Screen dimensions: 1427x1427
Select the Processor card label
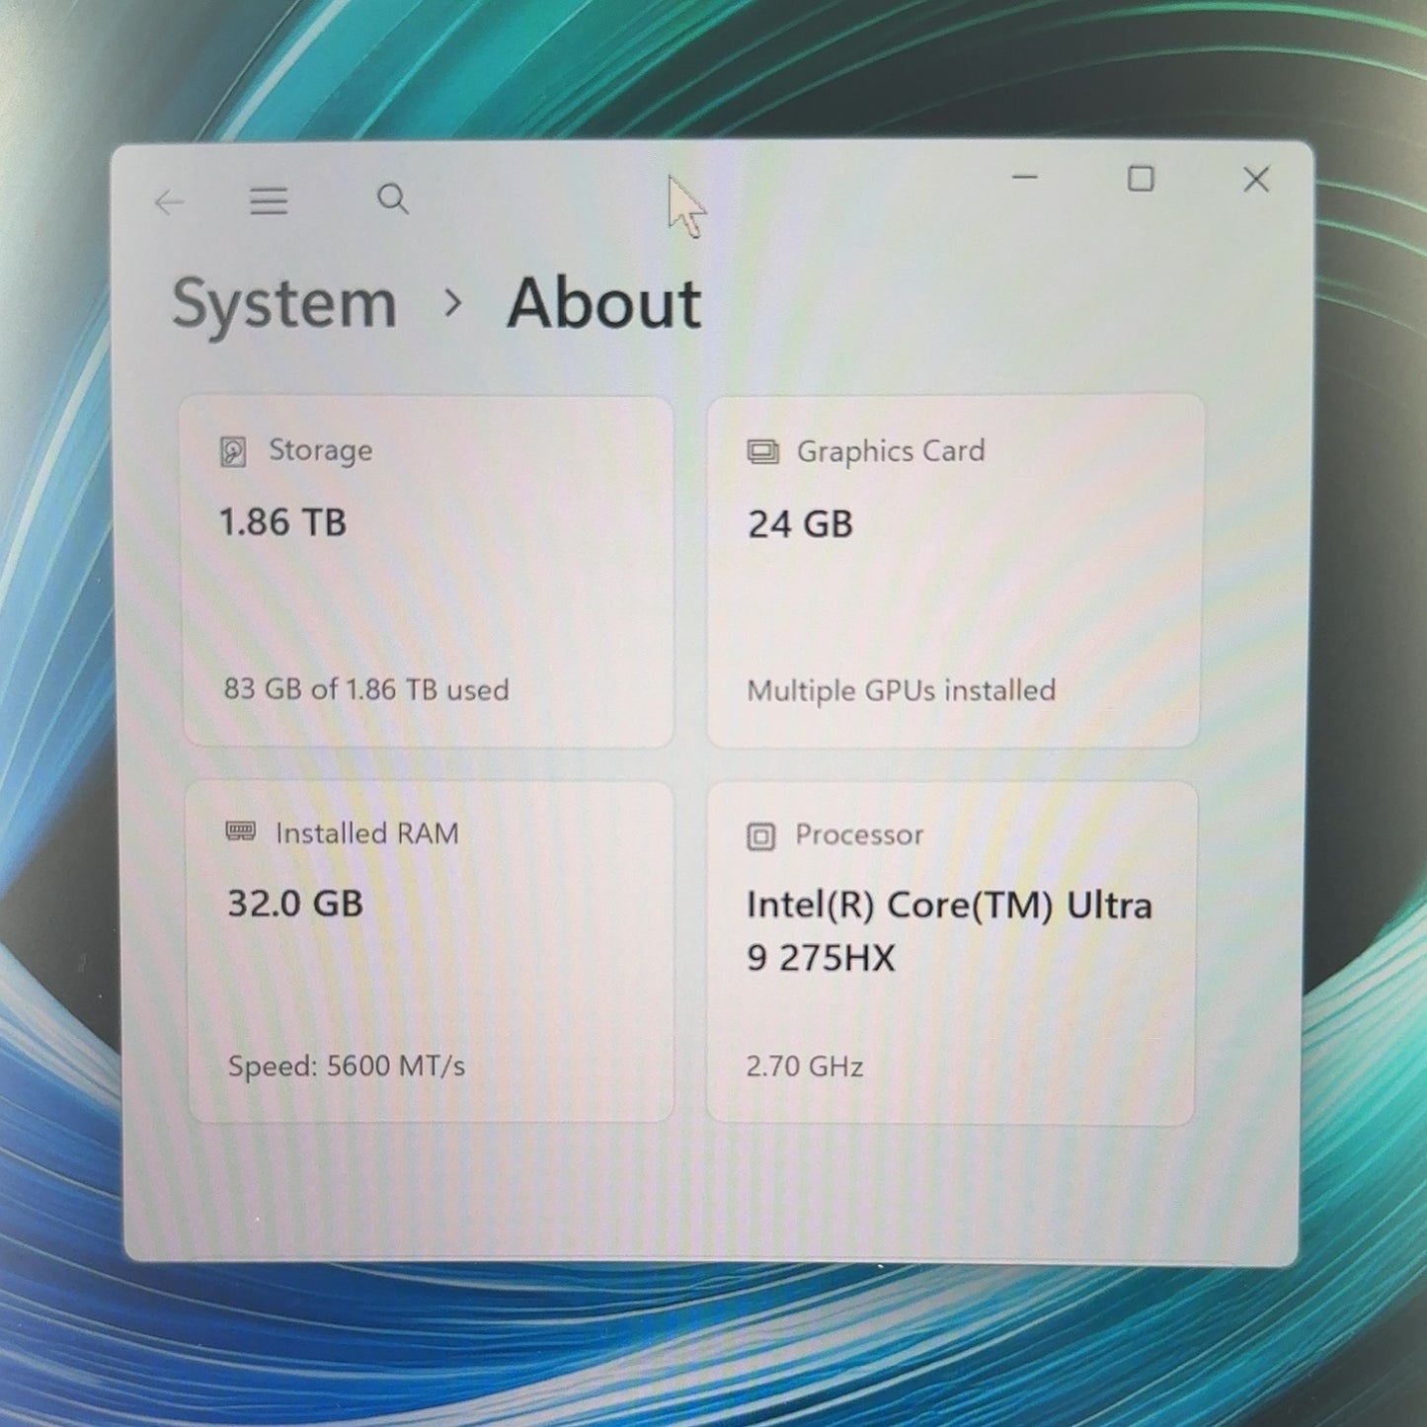coord(859,835)
